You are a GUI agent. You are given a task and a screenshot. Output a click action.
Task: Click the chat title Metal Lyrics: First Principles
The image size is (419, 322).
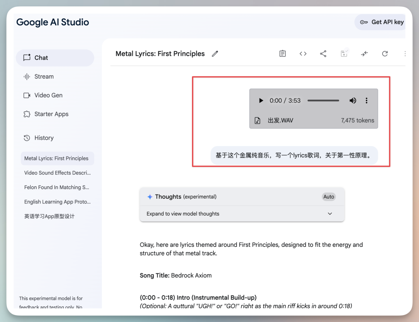click(160, 53)
